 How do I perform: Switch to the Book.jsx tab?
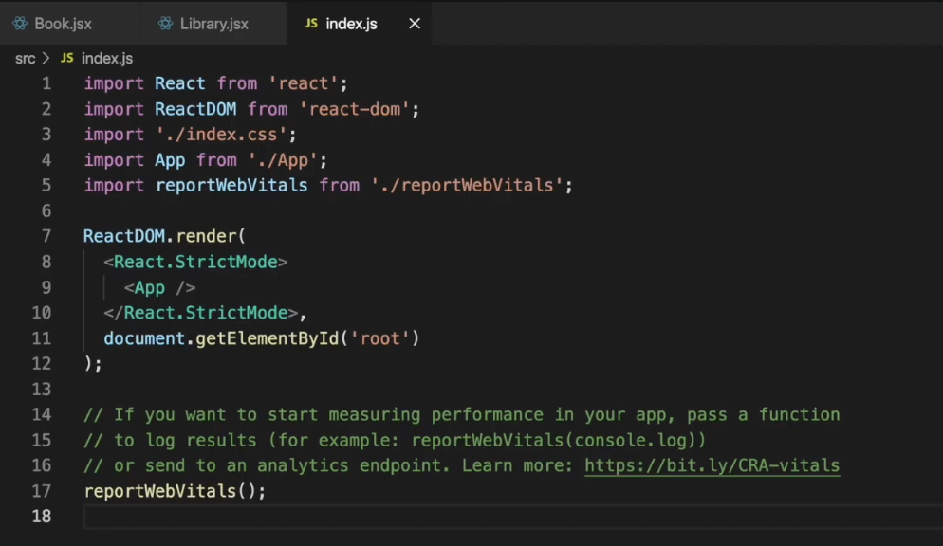64,24
